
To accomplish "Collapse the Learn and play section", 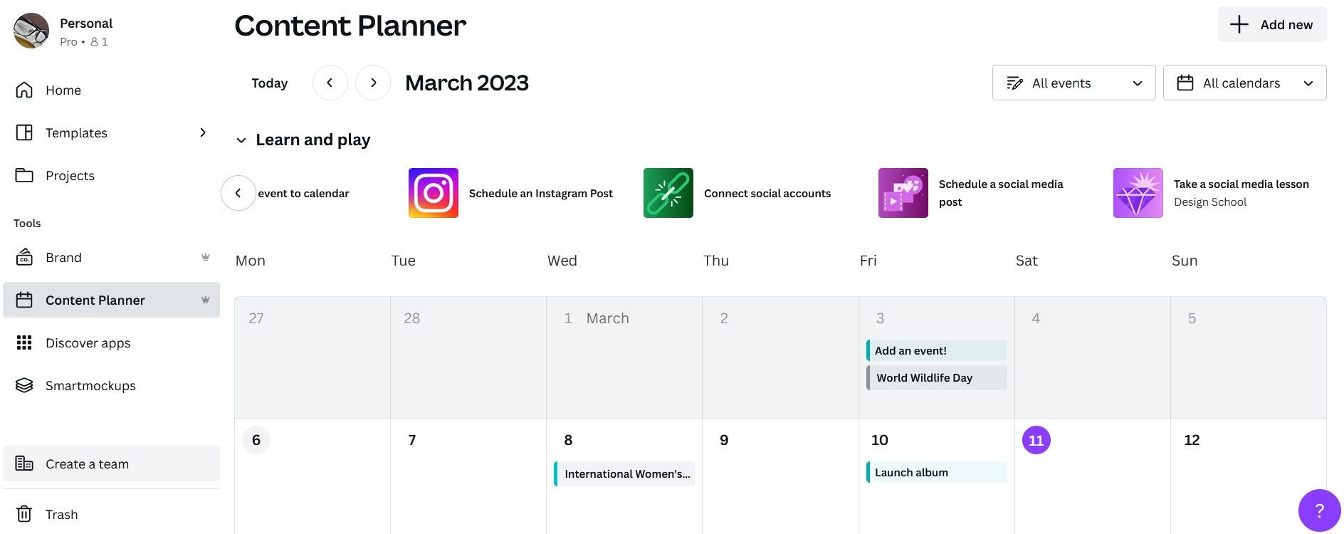I will click(x=241, y=140).
